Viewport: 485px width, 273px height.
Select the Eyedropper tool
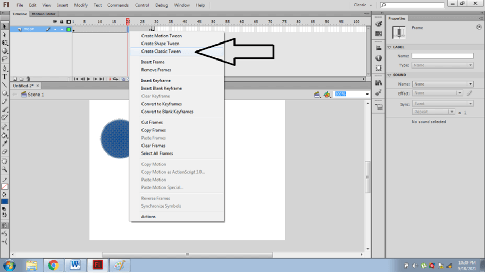pyautogui.click(x=4, y=143)
